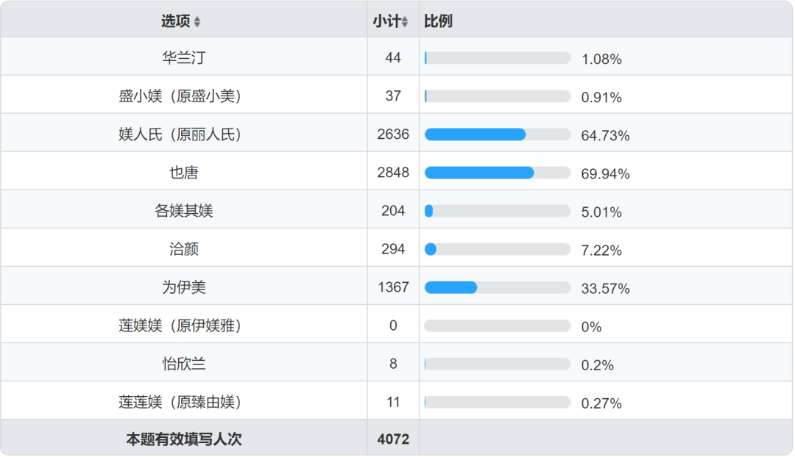Select the 各媄其媄 option text

pyautogui.click(x=183, y=211)
